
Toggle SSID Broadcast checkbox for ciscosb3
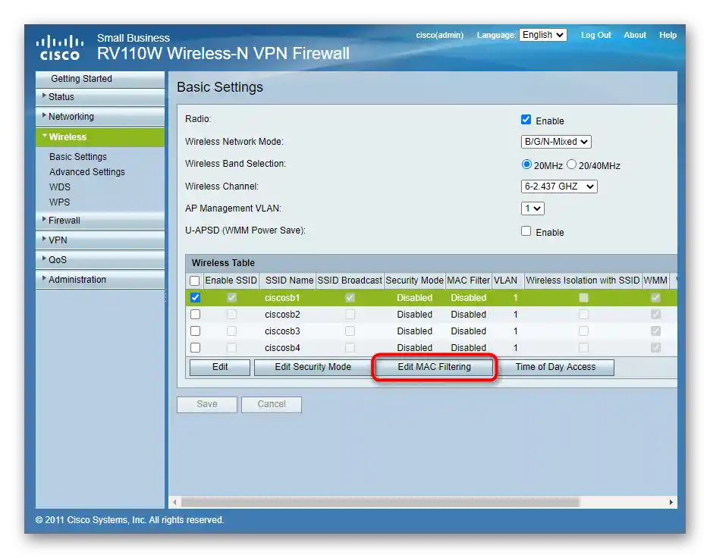[350, 331]
